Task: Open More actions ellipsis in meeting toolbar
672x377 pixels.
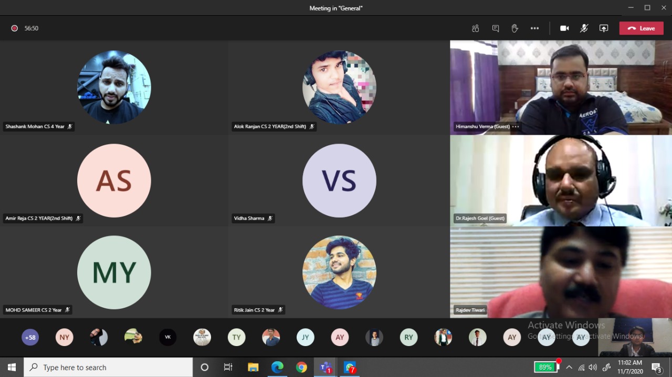Action: point(534,28)
